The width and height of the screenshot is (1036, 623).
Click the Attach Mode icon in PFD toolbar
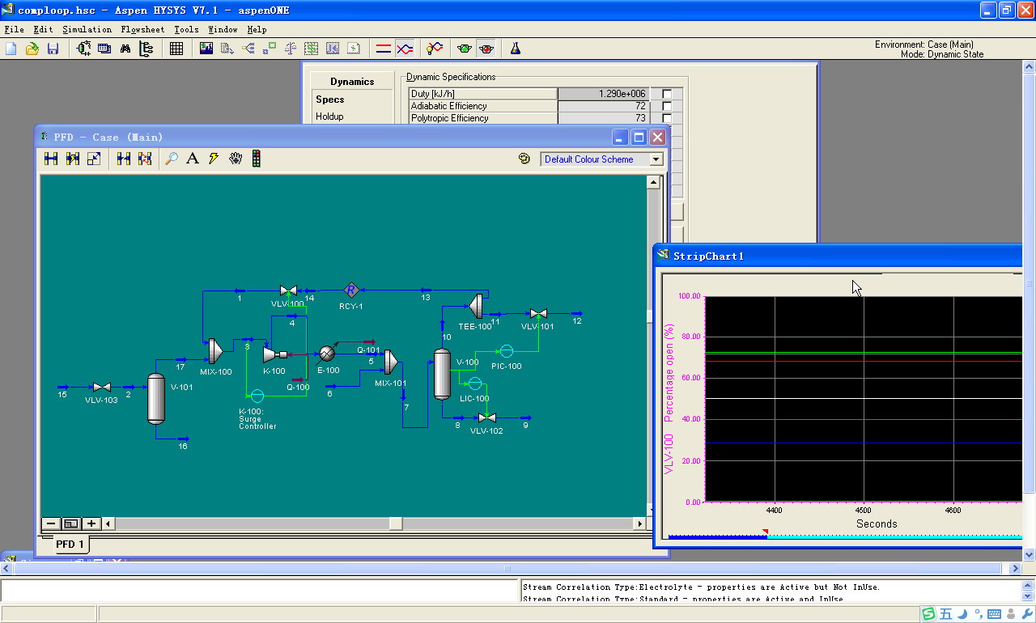51,159
